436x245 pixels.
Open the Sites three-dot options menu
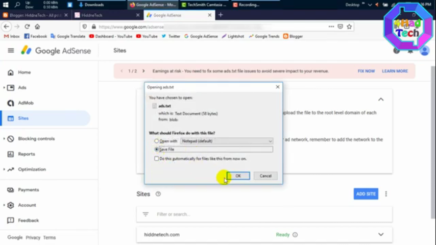click(x=386, y=194)
